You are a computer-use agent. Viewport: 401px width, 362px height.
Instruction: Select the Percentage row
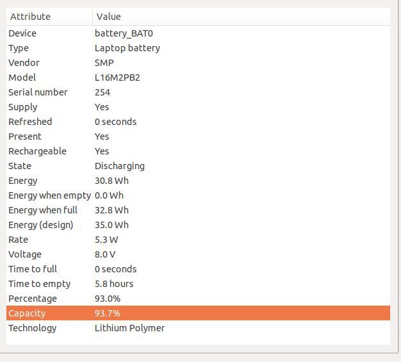(x=198, y=299)
